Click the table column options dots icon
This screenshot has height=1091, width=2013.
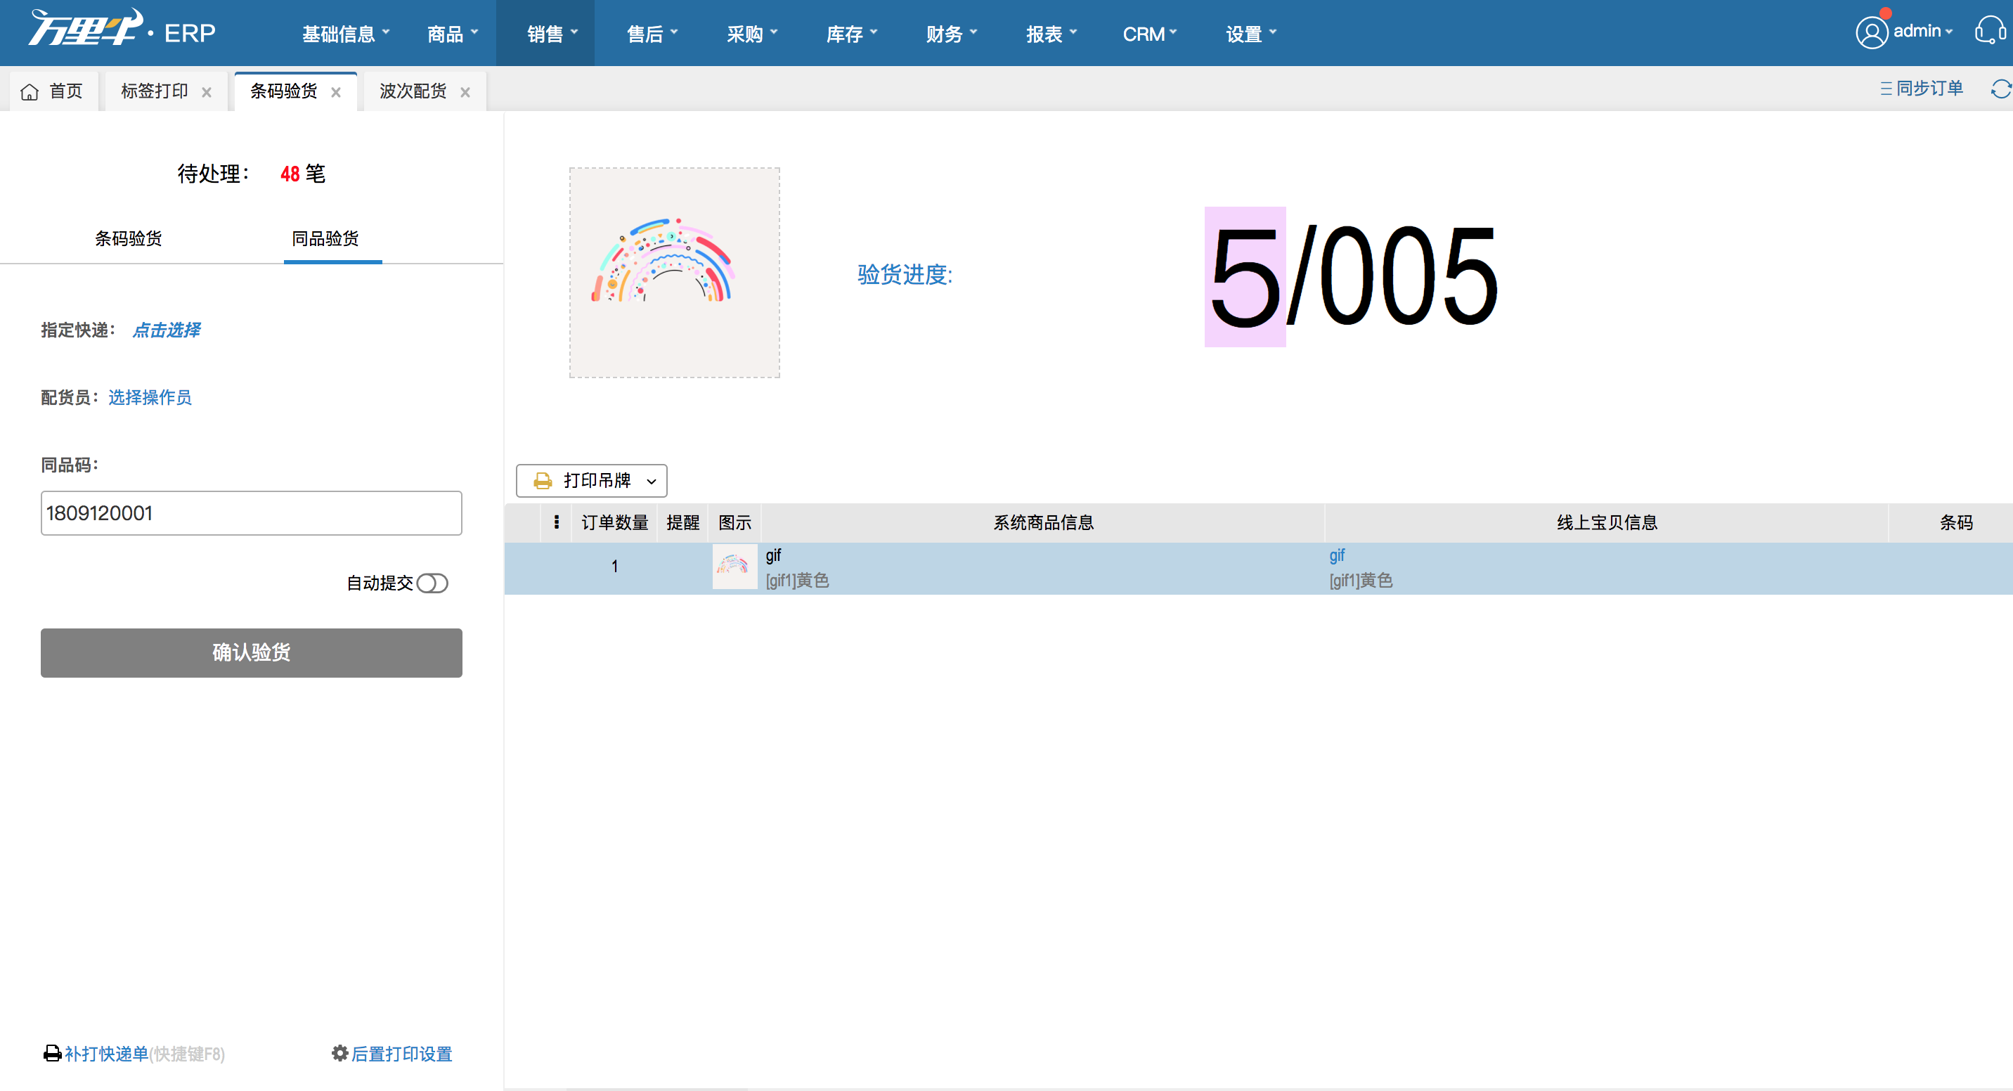[557, 522]
